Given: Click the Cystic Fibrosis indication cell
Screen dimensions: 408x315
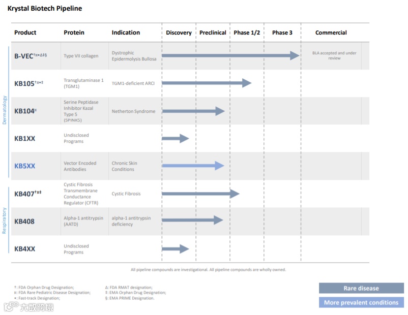Looking at the screenshot, I should [126, 194].
